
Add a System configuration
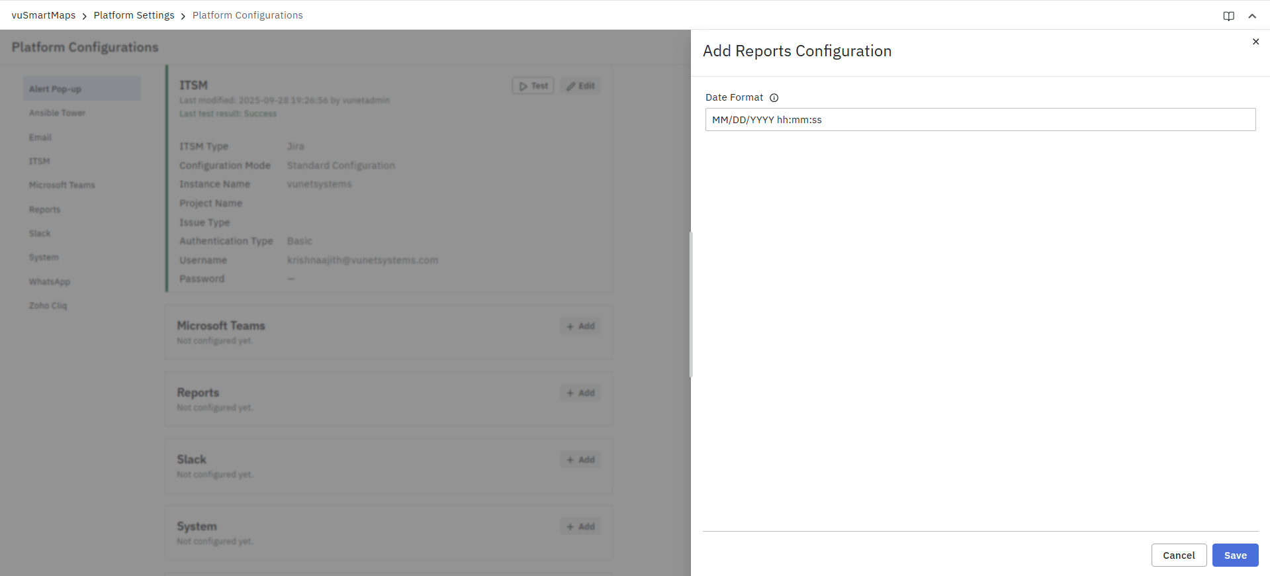(580, 527)
